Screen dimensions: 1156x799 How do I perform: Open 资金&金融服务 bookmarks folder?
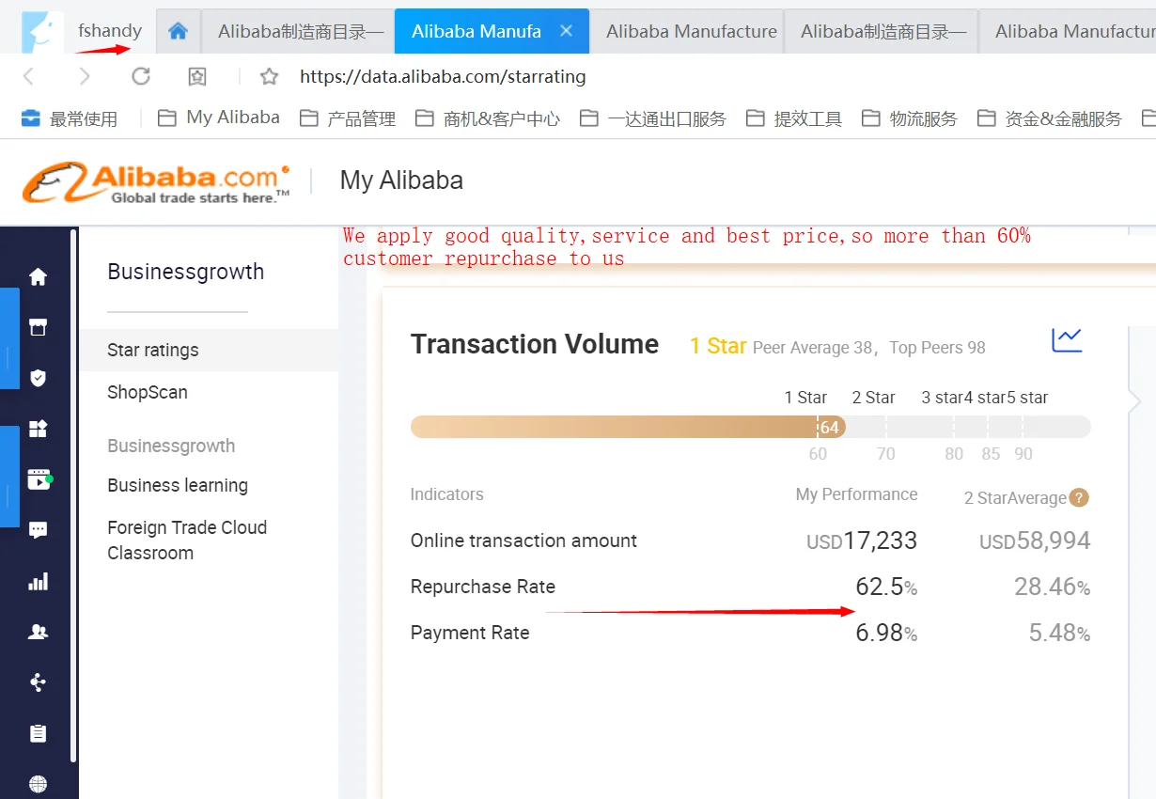[1050, 118]
